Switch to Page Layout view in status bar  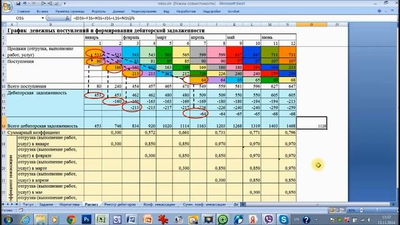[x=337, y=210]
